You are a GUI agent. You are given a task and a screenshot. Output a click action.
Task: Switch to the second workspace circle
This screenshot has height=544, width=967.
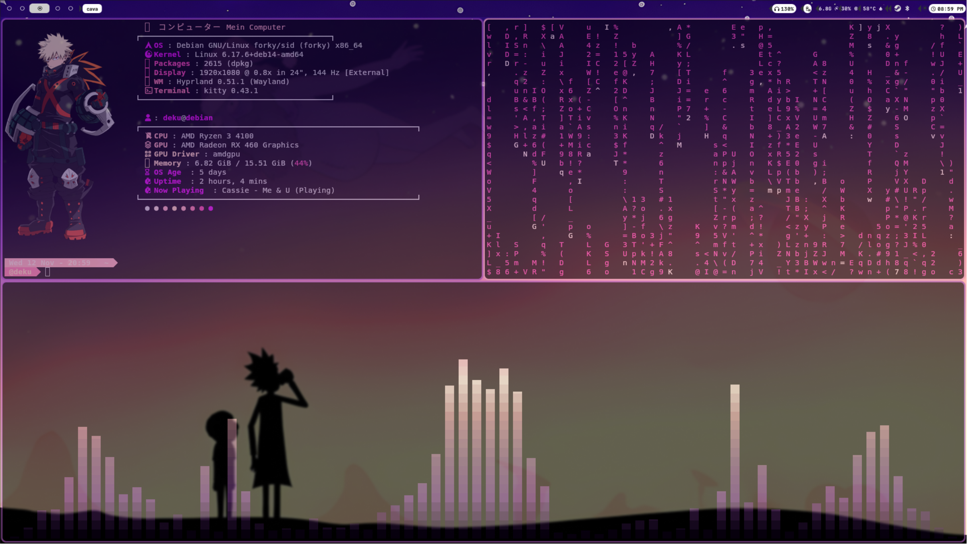tap(22, 8)
